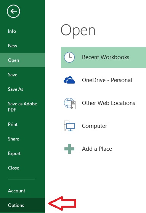Choose Save from the sidebar

[13, 75]
